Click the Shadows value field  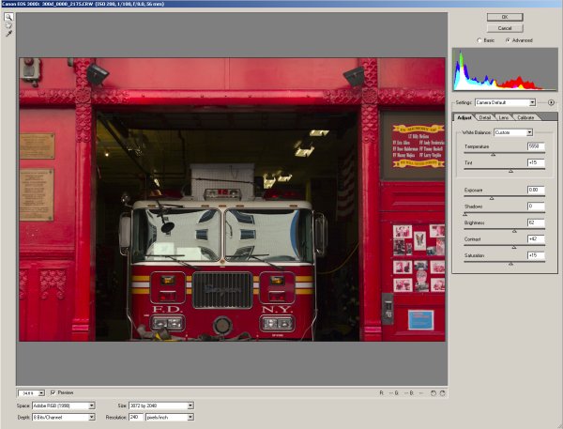[x=536, y=207]
